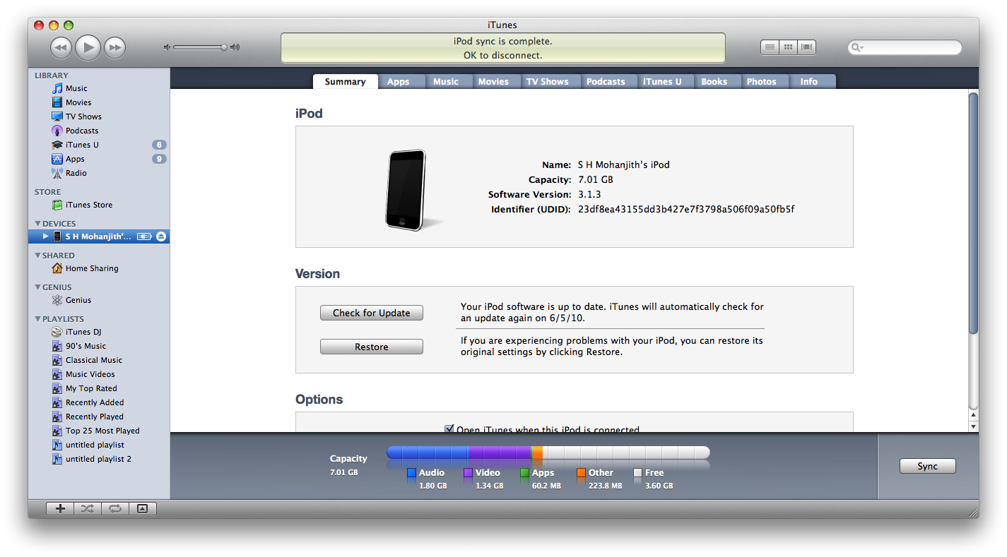
Task: Click the Music note icon in Library
Action: (57, 88)
